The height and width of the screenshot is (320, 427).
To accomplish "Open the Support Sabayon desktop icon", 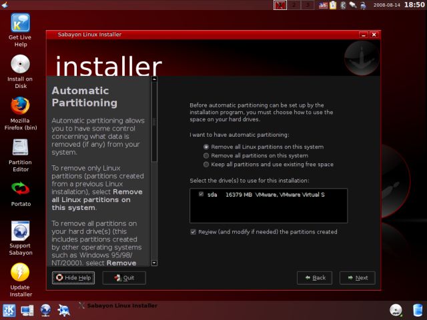I will pos(20,231).
